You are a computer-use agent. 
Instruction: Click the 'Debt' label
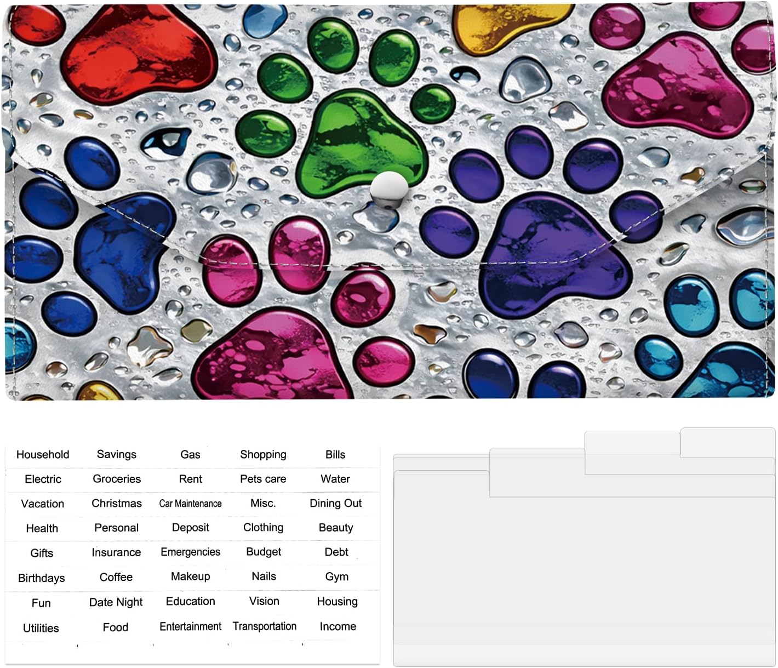[x=336, y=552]
